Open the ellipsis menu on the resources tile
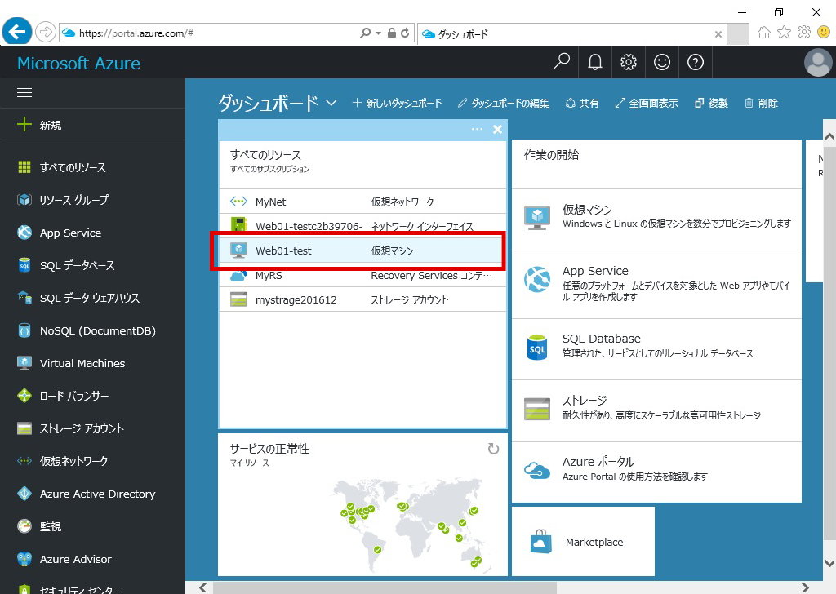Screen dimensions: 836x594 [477, 130]
